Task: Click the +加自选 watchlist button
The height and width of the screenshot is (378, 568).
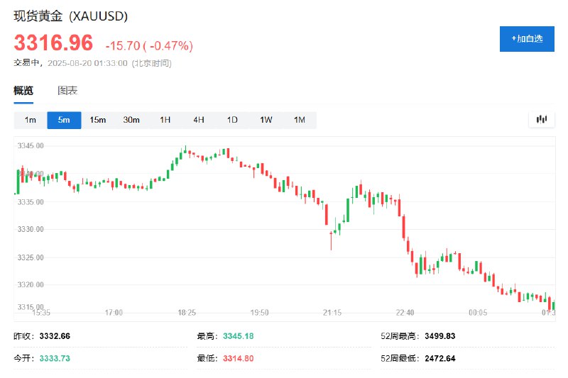Action: click(527, 38)
